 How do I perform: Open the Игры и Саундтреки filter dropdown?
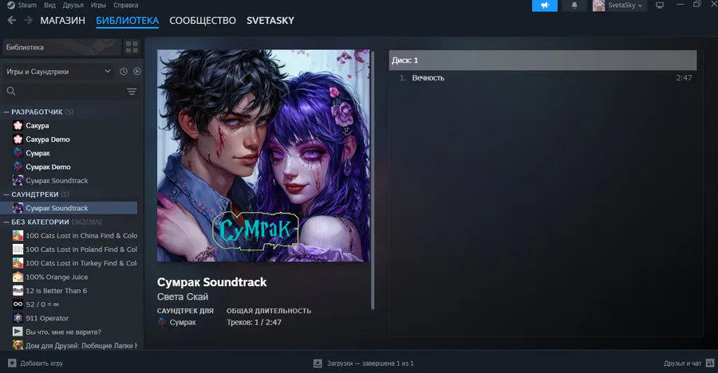(x=58, y=72)
